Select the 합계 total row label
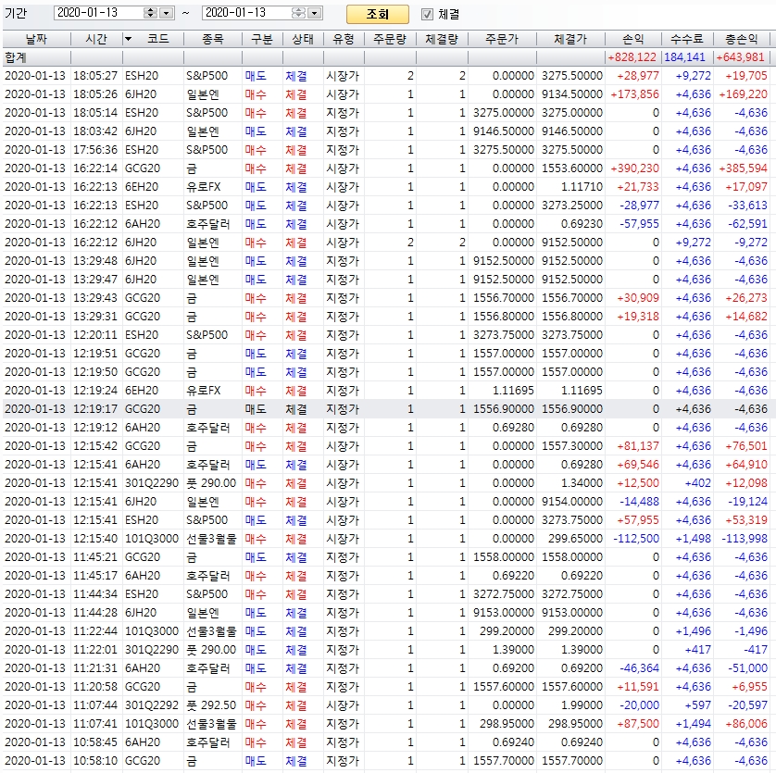Viewport: 776px width, 773px height. (x=16, y=57)
